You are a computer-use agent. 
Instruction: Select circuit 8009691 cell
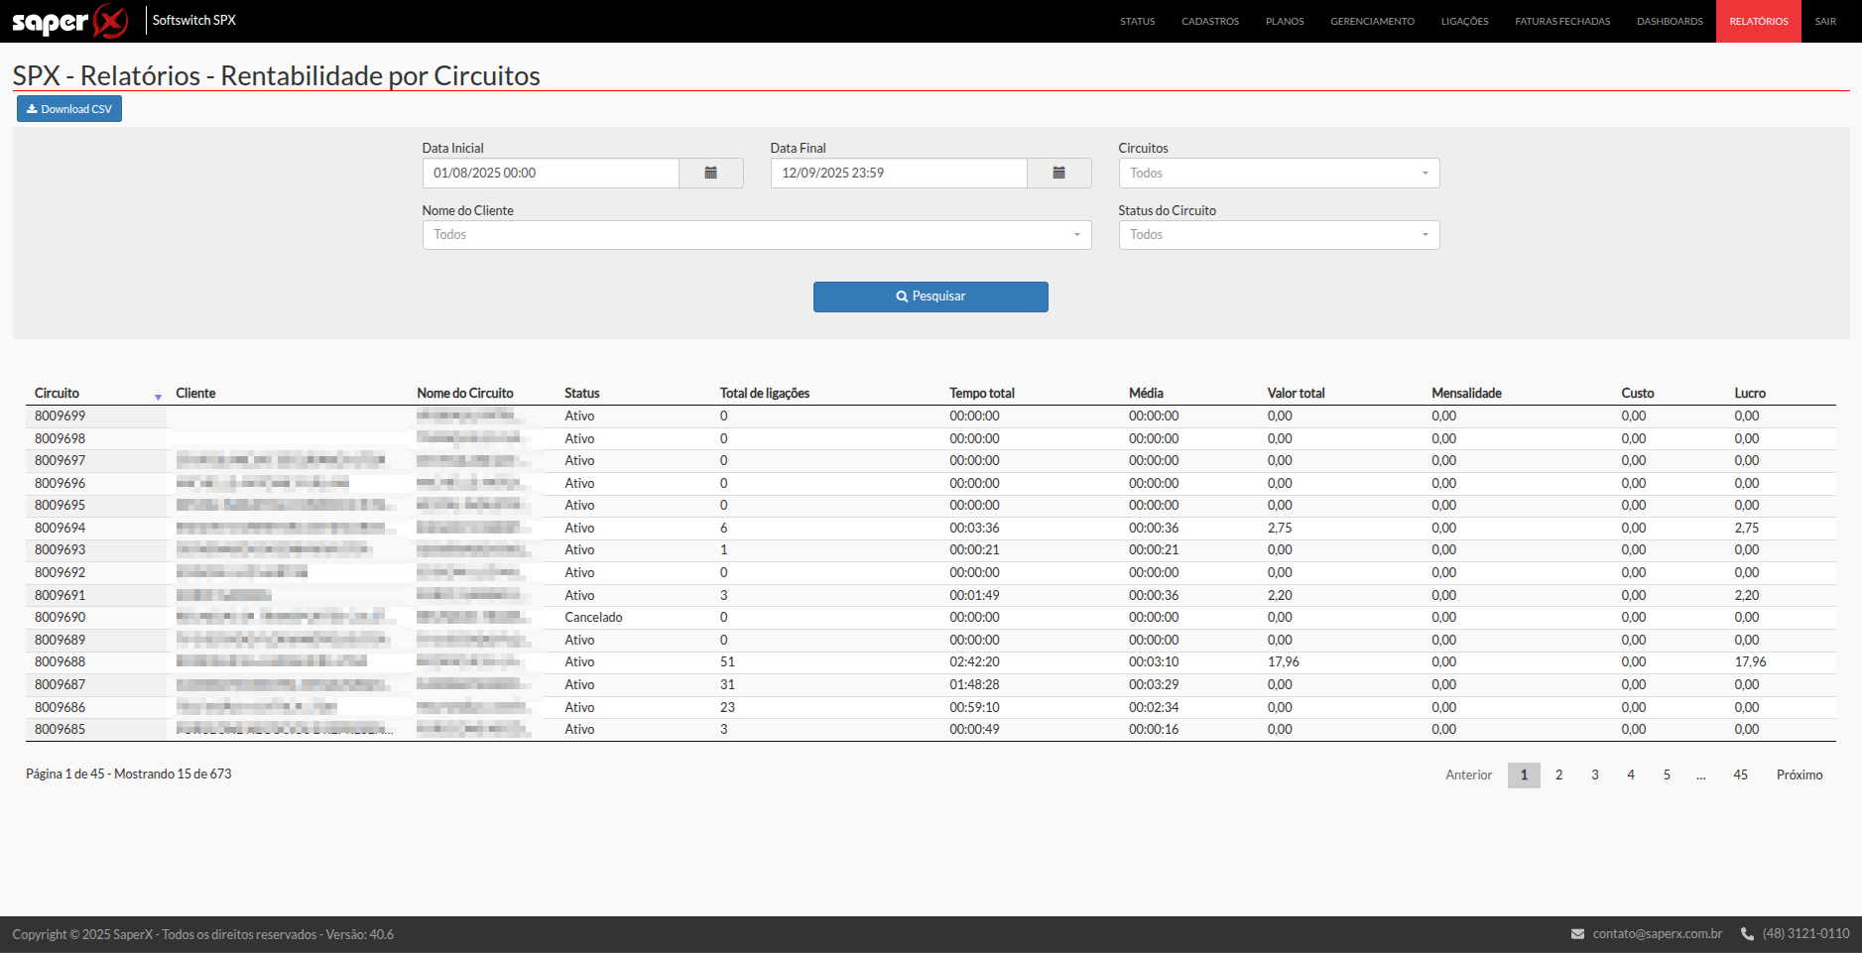click(60, 596)
